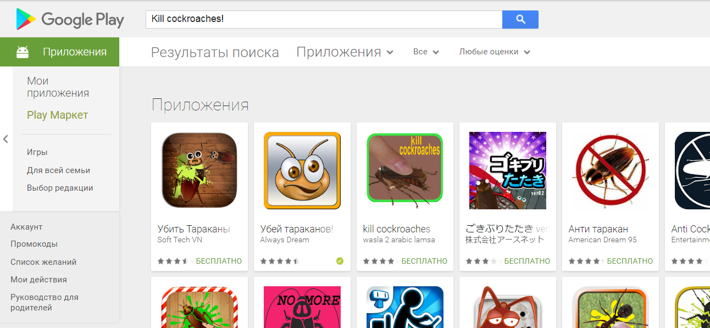
Task: Go to Мои приложения
Action: [x=58, y=87]
